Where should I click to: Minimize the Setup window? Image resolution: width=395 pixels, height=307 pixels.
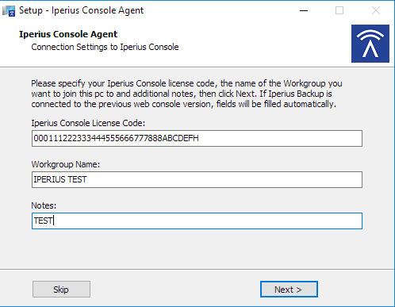pos(304,10)
